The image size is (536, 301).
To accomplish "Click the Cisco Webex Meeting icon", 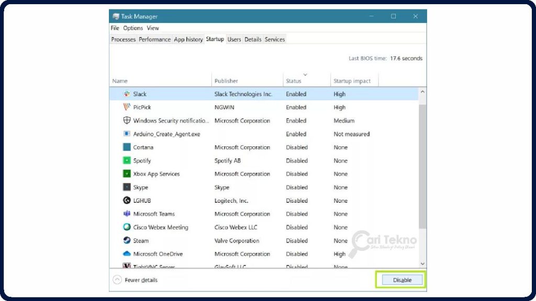I will tap(126, 227).
